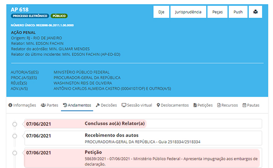Click the info icon beside Informações
Image resolution: width=273 pixels, height=168 pixels.
click(x=10, y=105)
